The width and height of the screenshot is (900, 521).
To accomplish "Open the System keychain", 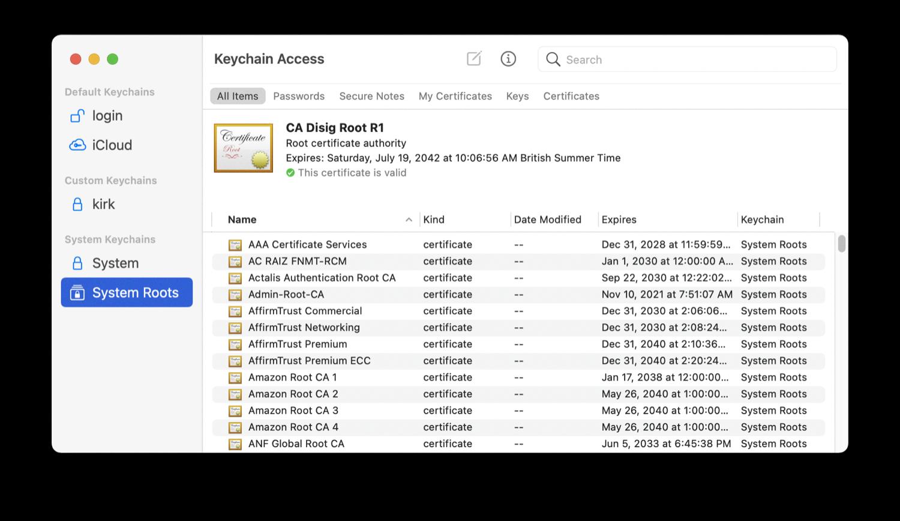I will tap(114, 263).
